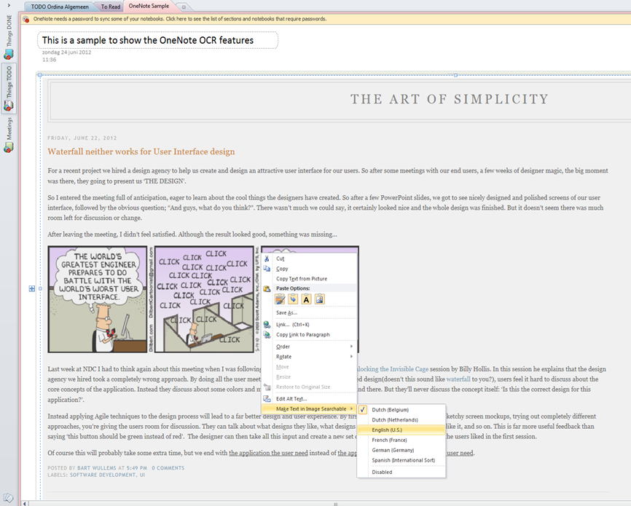Open the Invisible Cage session link

pyautogui.click(x=393, y=369)
